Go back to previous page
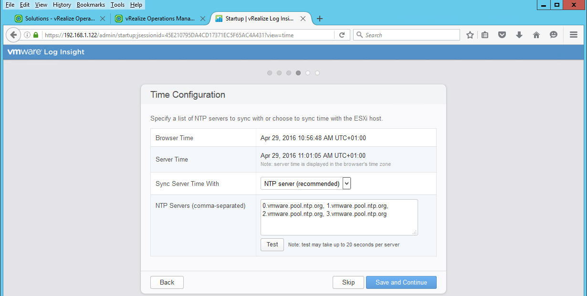The width and height of the screenshot is (587, 296). 13,35
